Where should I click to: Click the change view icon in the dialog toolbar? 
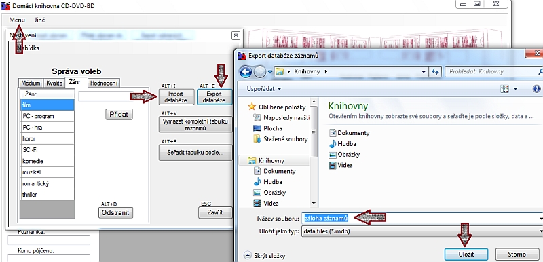coord(505,89)
